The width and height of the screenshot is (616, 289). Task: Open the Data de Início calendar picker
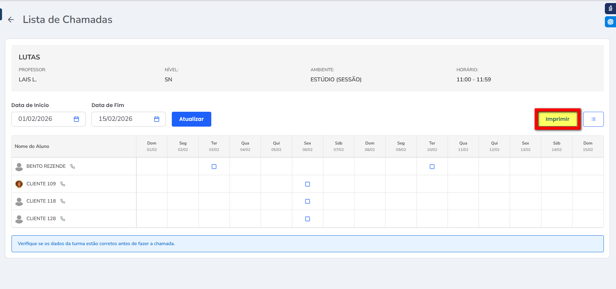click(x=76, y=119)
